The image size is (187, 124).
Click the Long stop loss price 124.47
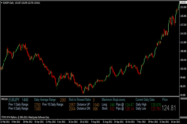129,105
